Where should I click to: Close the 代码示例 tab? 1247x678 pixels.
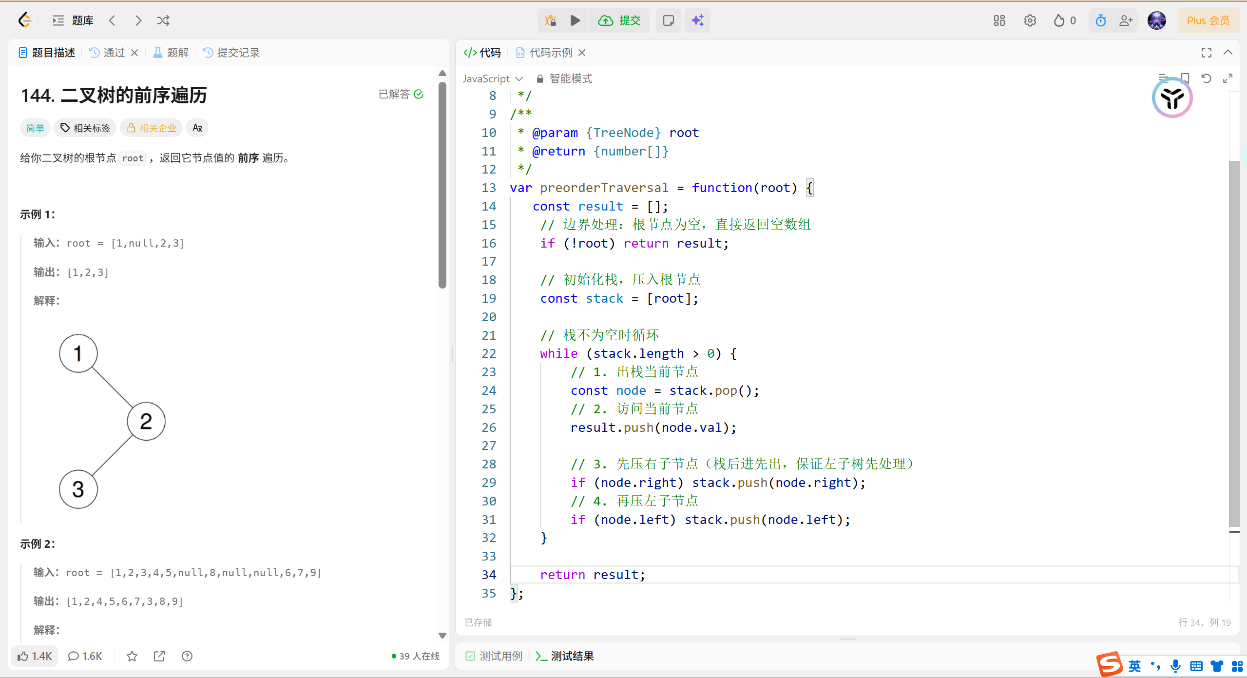coord(582,53)
